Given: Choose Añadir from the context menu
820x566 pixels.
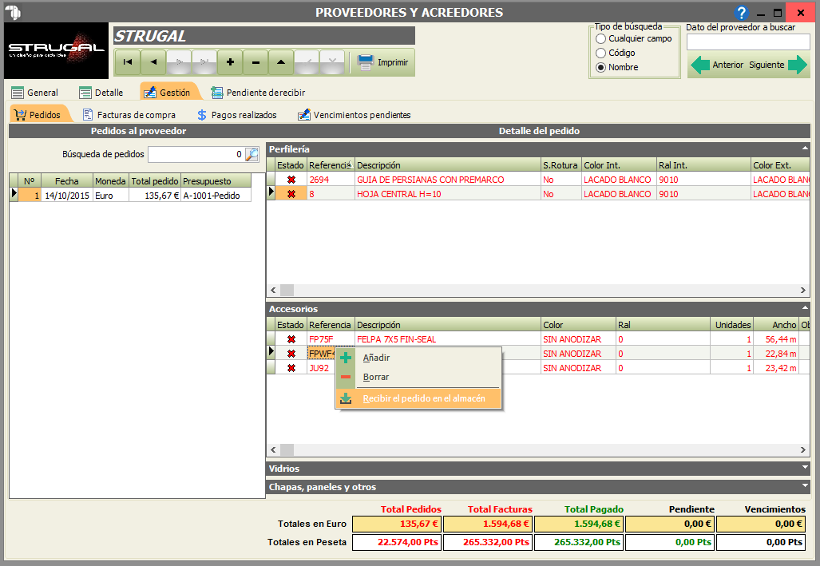Looking at the screenshot, I should pyautogui.click(x=418, y=358).
